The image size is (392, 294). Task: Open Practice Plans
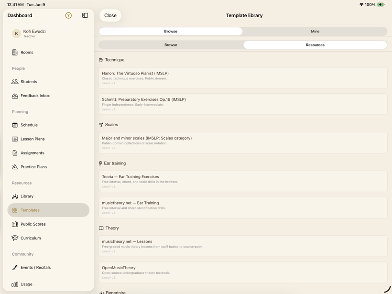click(48, 167)
